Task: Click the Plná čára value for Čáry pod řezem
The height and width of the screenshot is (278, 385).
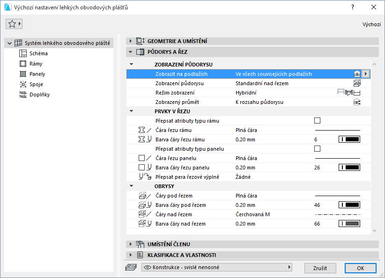Action: (246, 196)
